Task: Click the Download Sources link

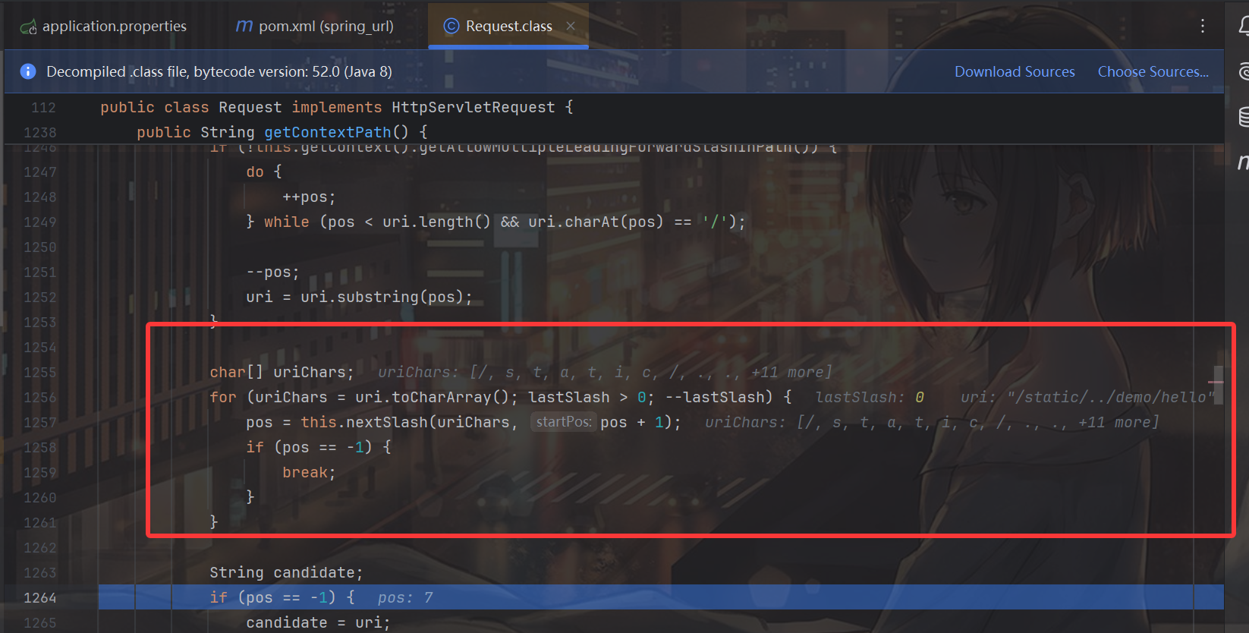Action: (x=1015, y=71)
